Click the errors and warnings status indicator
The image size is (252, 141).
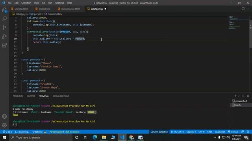(7, 132)
